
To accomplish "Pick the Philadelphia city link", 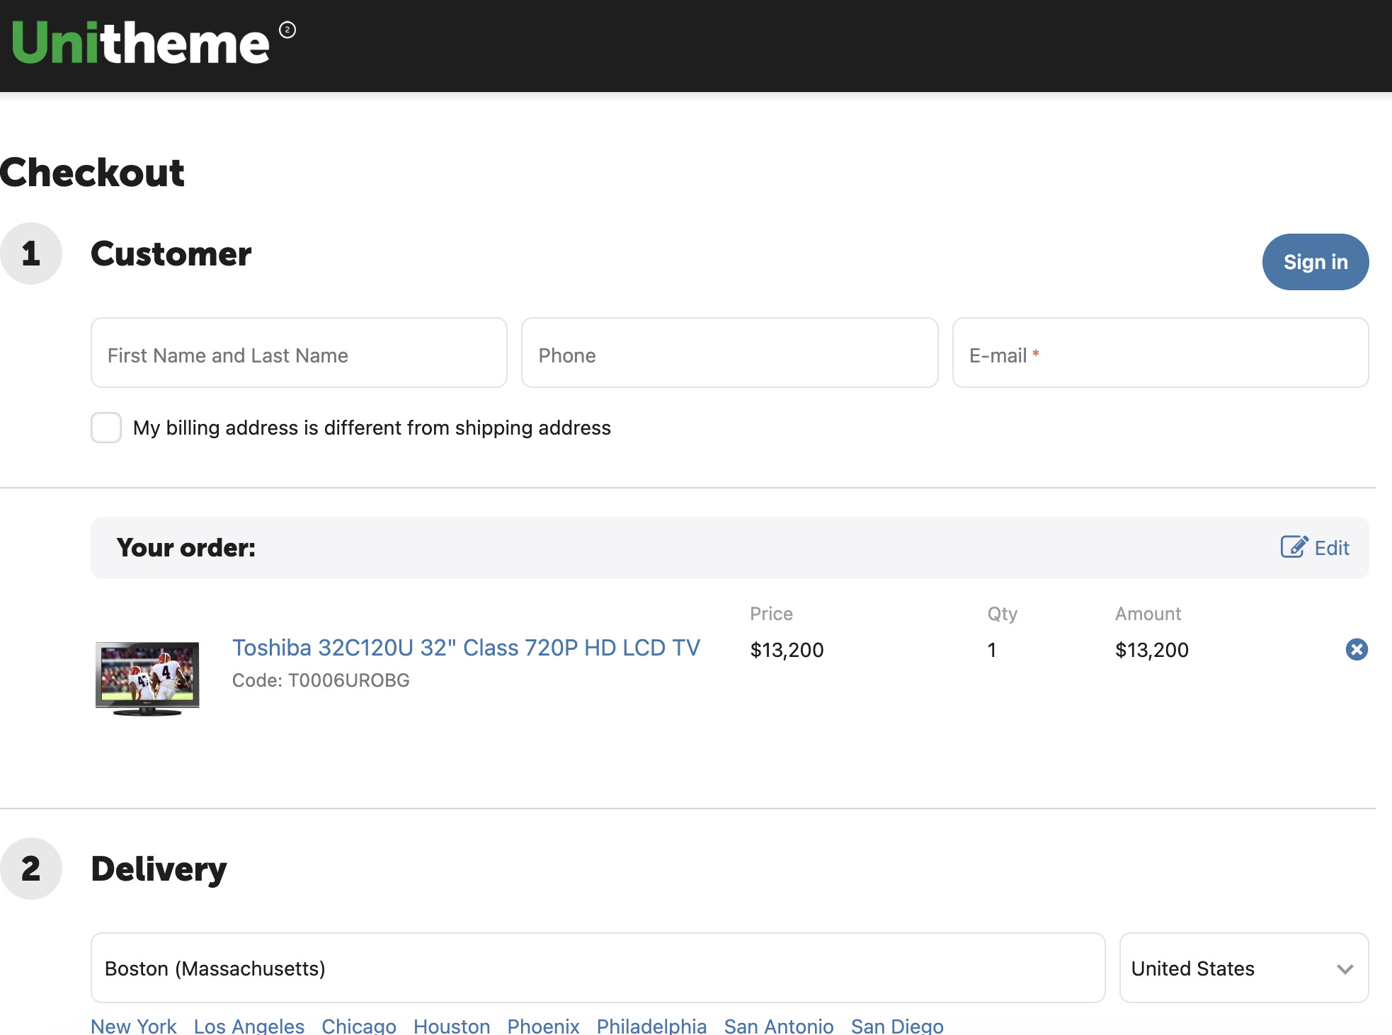I will tap(651, 1025).
